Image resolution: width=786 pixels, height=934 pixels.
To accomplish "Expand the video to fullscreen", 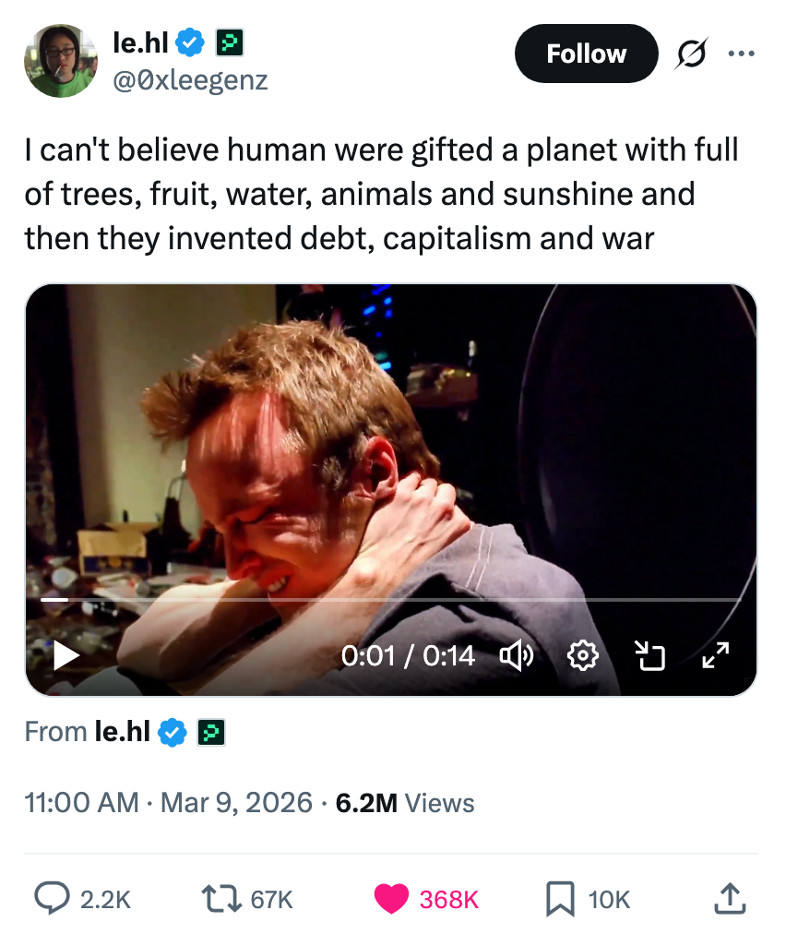I will pos(713,655).
